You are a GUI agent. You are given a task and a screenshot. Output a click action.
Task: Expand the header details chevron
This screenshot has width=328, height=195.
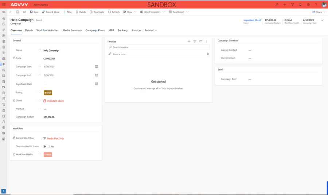pos(322,20)
